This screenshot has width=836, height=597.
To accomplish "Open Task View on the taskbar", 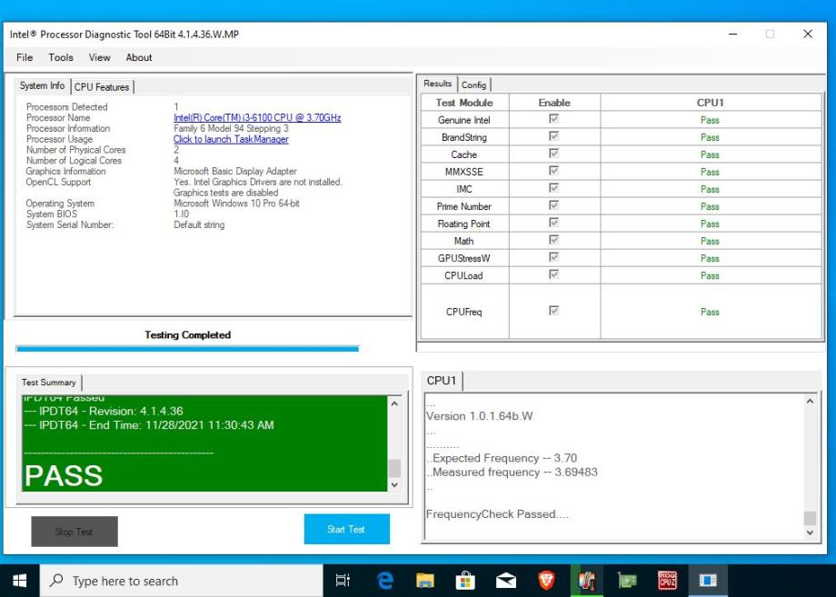I will click(343, 580).
